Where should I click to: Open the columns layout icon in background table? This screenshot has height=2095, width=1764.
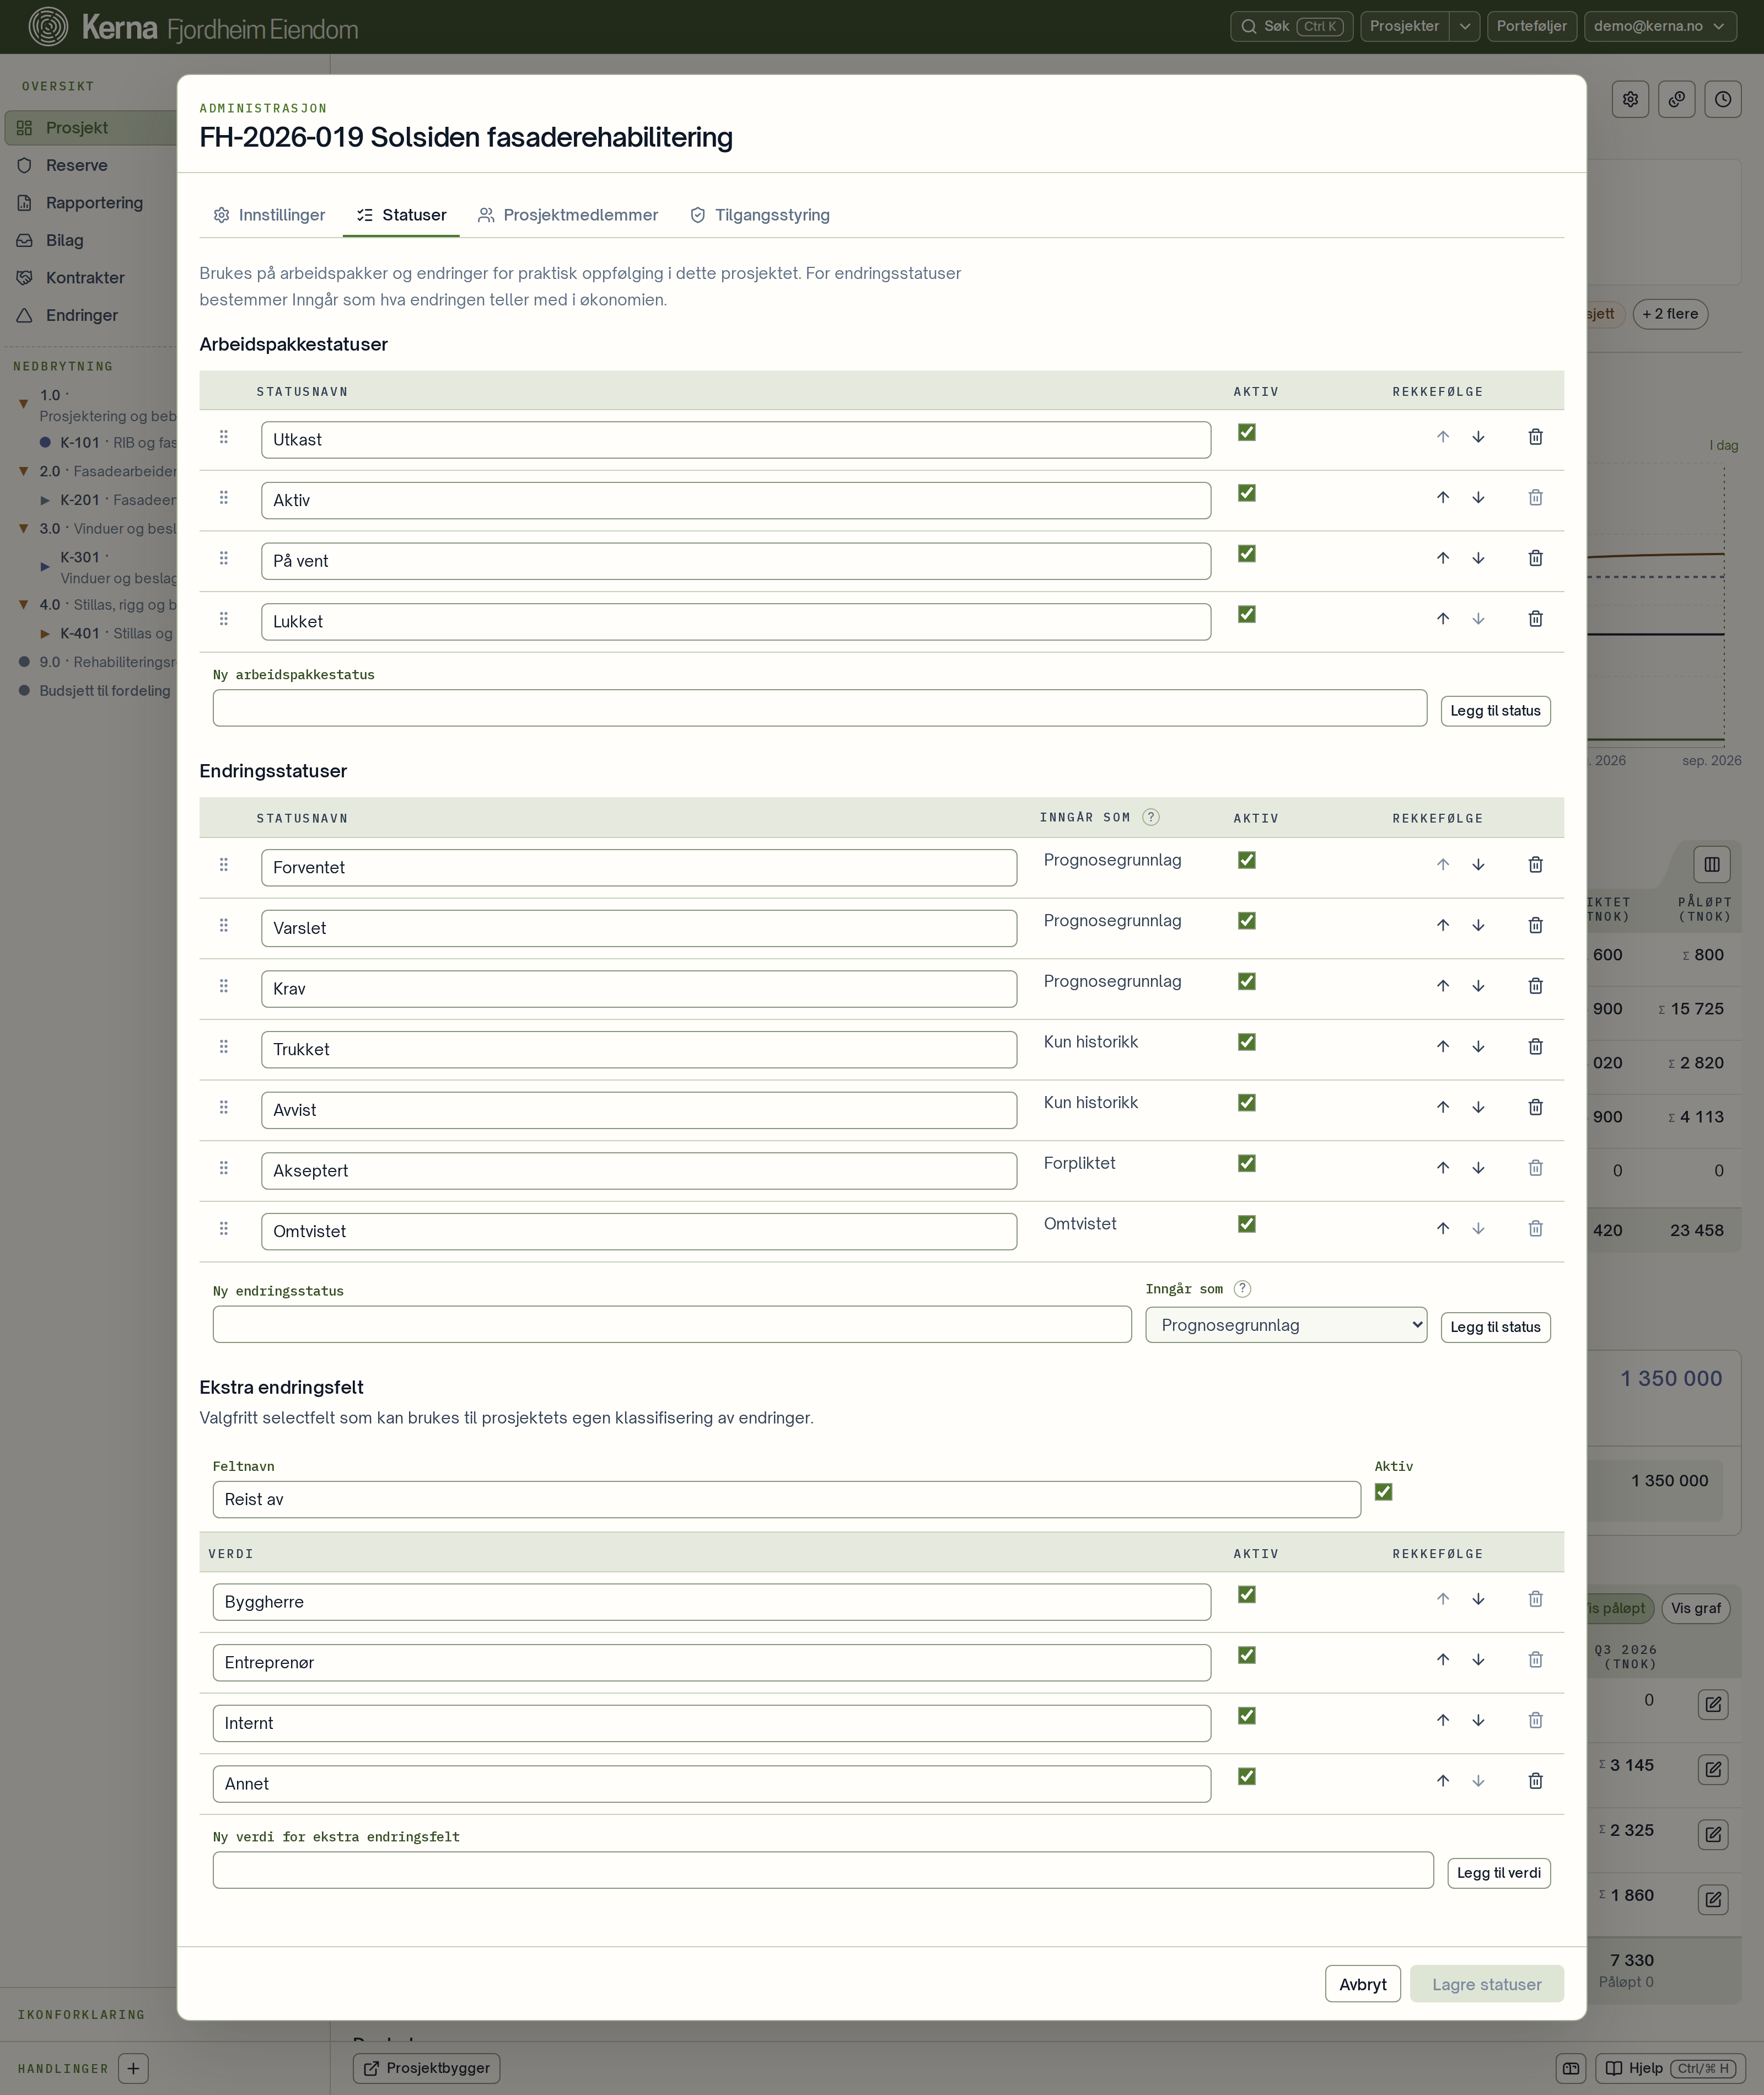pos(1712,864)
